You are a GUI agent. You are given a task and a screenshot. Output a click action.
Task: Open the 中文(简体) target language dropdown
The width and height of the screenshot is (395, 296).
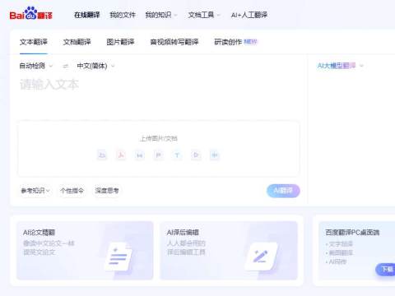click(x=95, y=66)
